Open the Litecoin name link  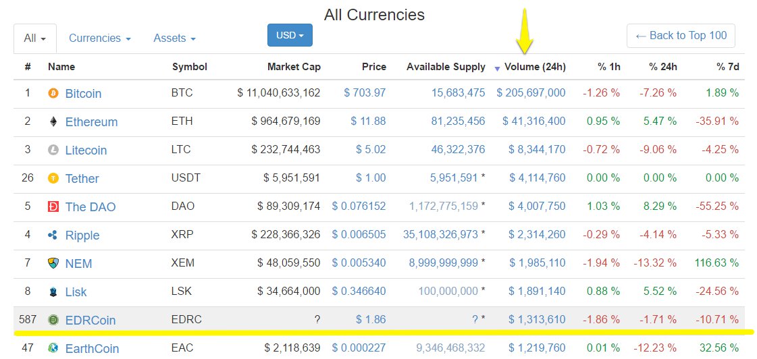tap(86, 150)
